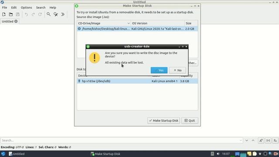Open the File menu
Viewport: 279px width, 157px height.
(x=4, y=7)
